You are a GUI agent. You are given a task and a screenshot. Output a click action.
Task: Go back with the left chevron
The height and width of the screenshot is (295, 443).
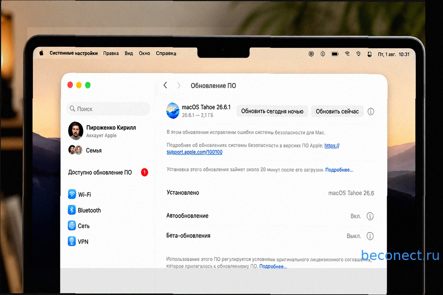(x=165, y=85)
